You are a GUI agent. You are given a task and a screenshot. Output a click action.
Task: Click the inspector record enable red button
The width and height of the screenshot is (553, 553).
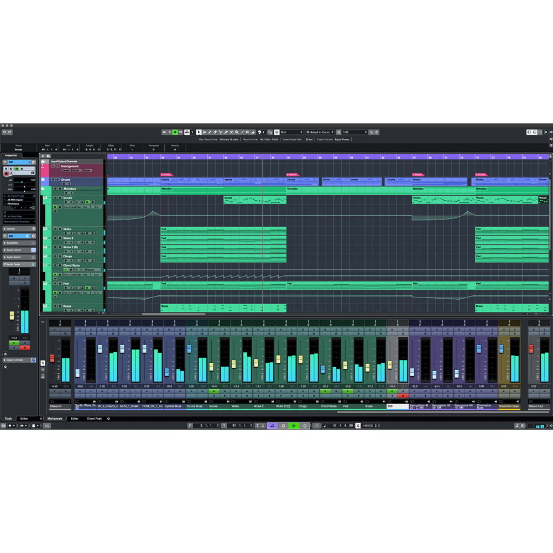(x=6, y=174)
